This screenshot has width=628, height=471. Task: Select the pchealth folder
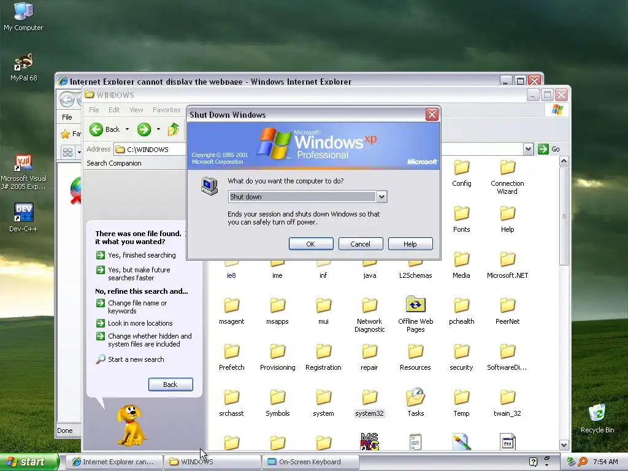[461, 311]
